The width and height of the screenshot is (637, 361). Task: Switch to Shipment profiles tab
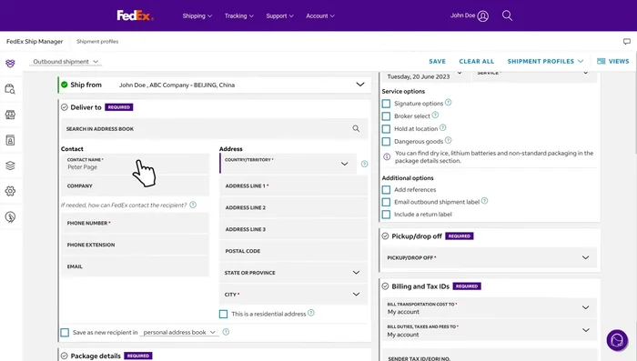(97, 42)
